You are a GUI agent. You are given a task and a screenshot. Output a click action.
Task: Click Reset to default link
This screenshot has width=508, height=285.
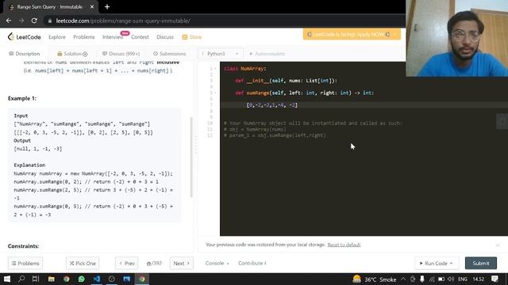coord(344,245)
